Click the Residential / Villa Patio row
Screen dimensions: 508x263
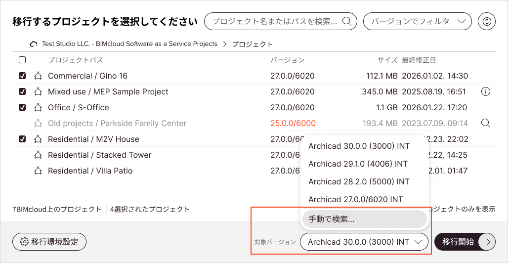coord(254,171)
